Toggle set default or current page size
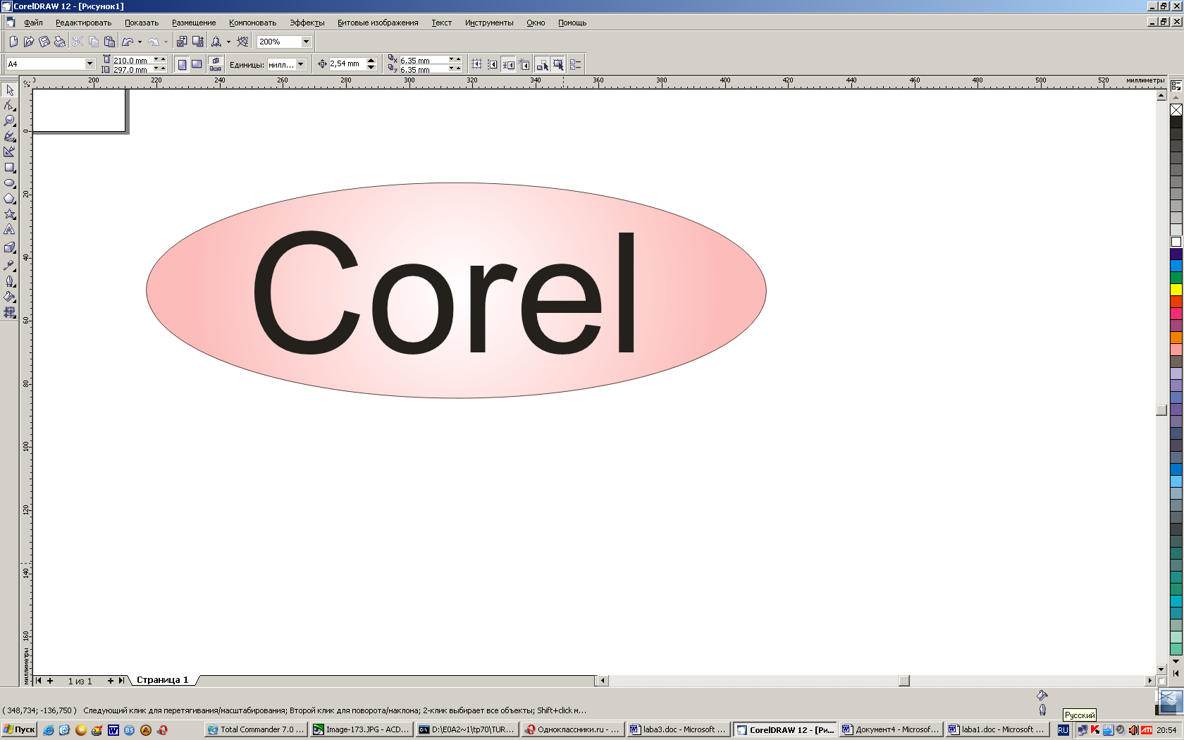 click(216, 64)
